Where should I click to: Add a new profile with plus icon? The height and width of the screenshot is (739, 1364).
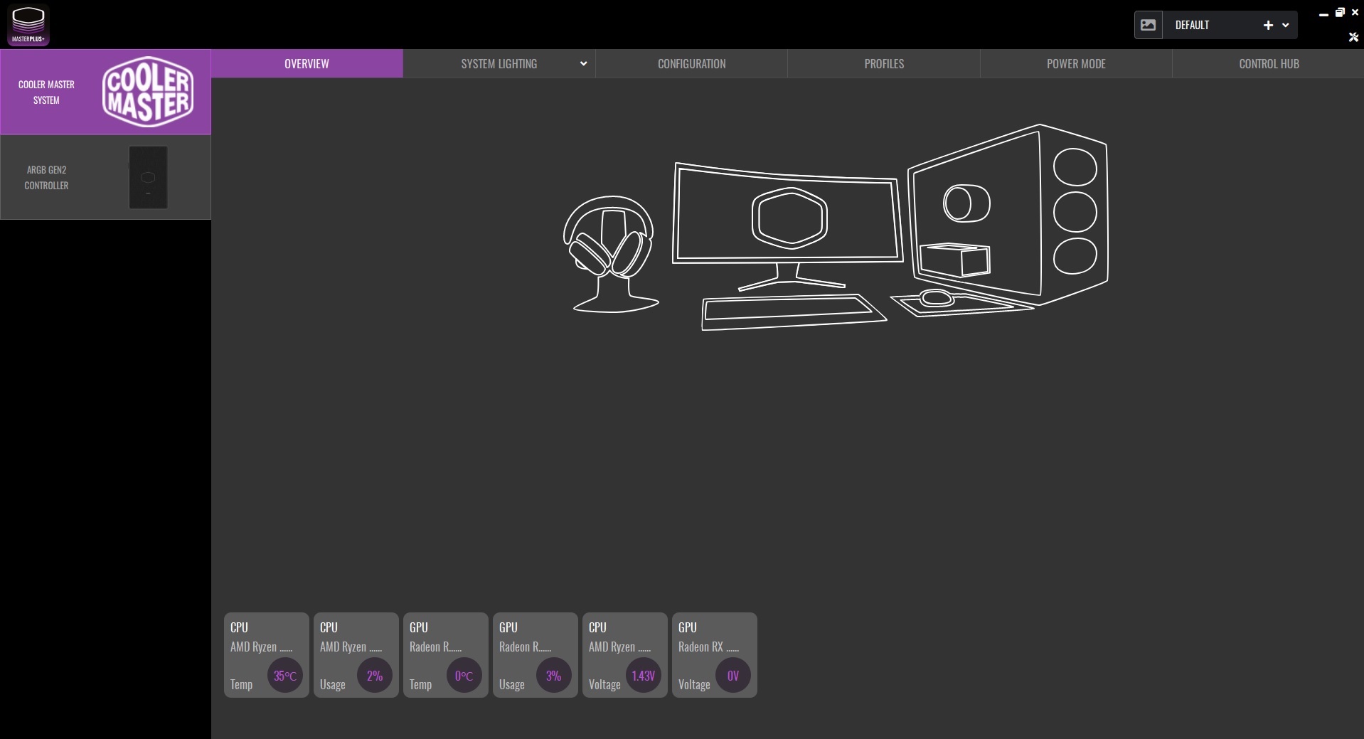click(1268, 25)
